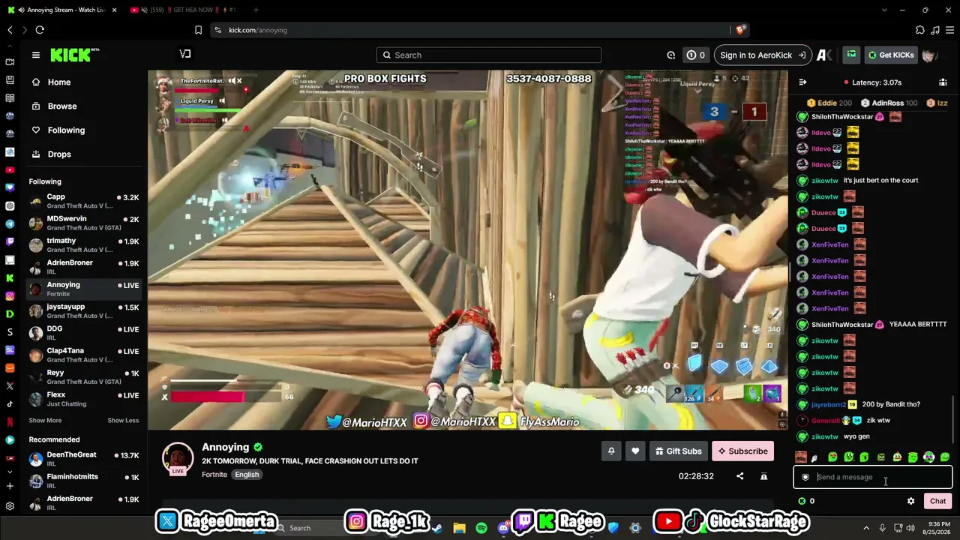960x540 pixels.
Task: Click the Get KICKs button
Action: point(891,55)
